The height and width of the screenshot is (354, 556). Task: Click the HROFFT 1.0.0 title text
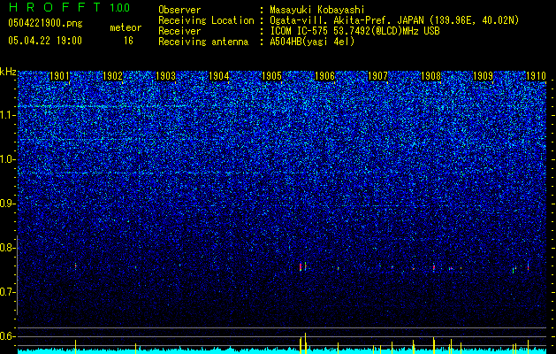click(x=70, y=7)
